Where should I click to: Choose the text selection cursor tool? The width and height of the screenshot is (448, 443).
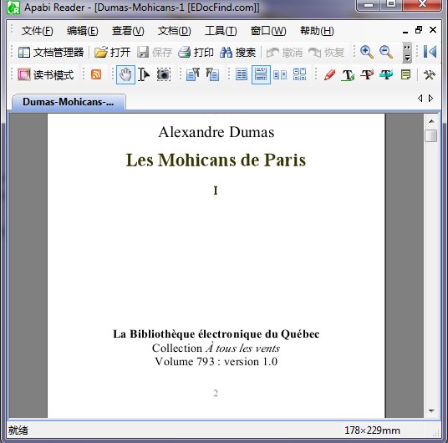[144, 75]
